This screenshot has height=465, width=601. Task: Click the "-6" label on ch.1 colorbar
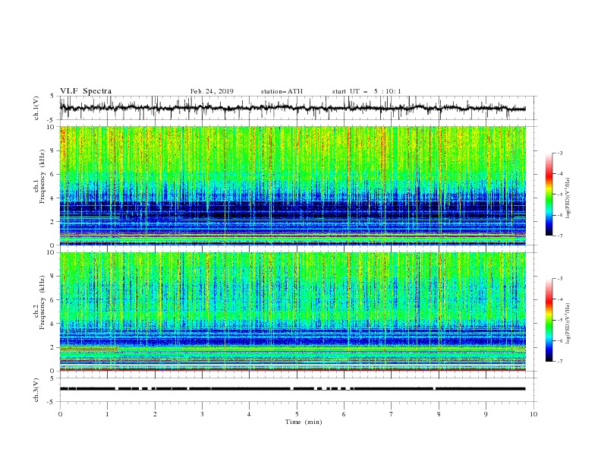click(x=559, y=215)
